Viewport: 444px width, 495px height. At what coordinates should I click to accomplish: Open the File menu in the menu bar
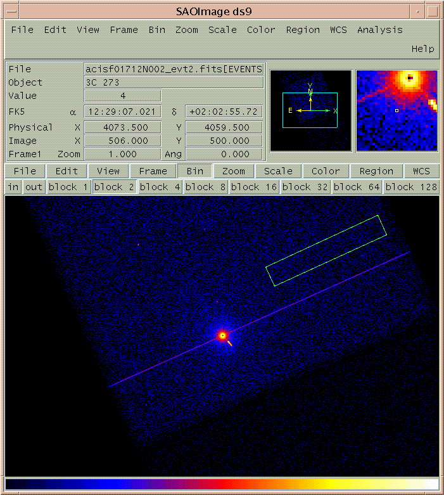[x=22, y=30]
